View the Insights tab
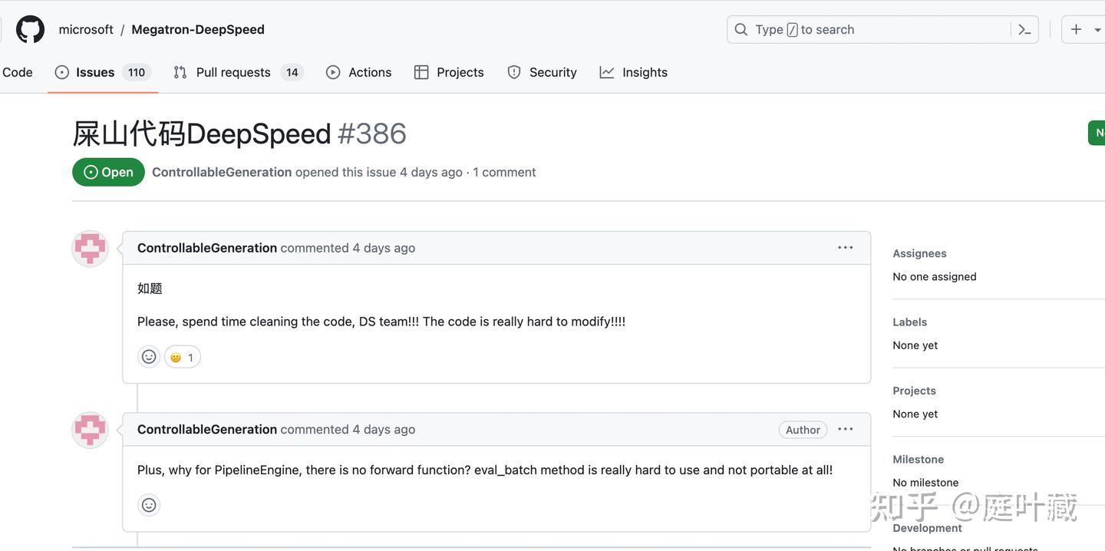 click(x=644, y=72)
